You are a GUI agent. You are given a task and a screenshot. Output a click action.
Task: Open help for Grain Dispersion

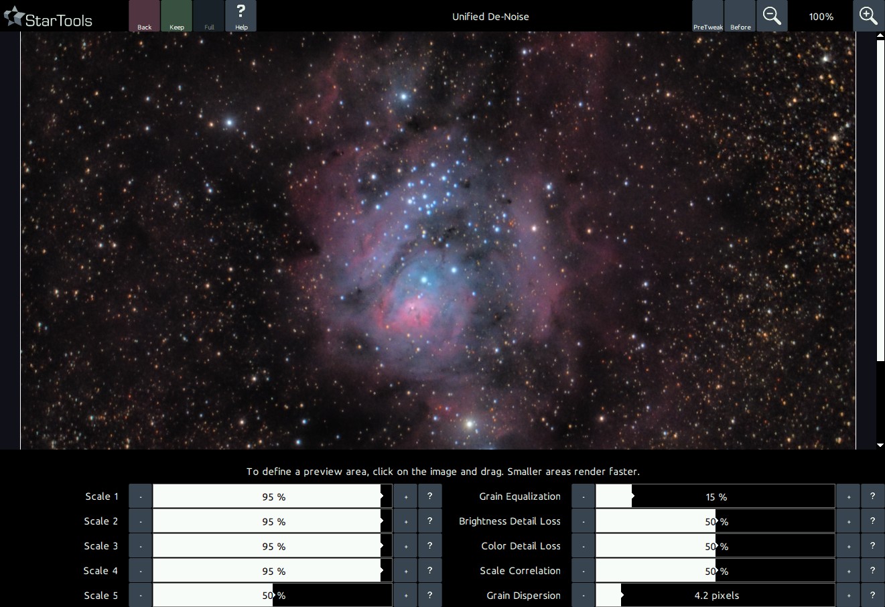[872, 596]
